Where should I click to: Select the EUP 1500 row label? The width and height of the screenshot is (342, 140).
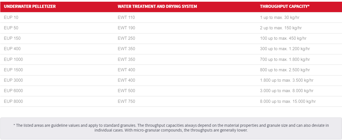[13, 70]
